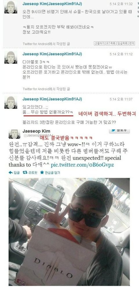Viewport: 139px width, 287px height.
Task: Open the pic.twitter.com/oB6oGvpz link
Action: [82, 165]
